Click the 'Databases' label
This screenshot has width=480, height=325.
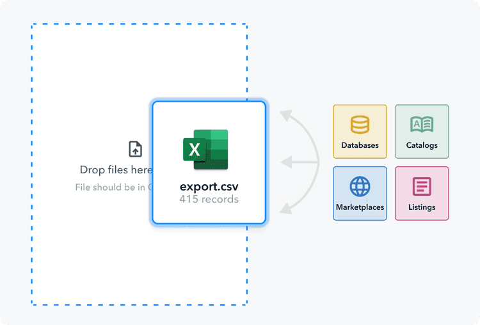(x=360, y=145)
